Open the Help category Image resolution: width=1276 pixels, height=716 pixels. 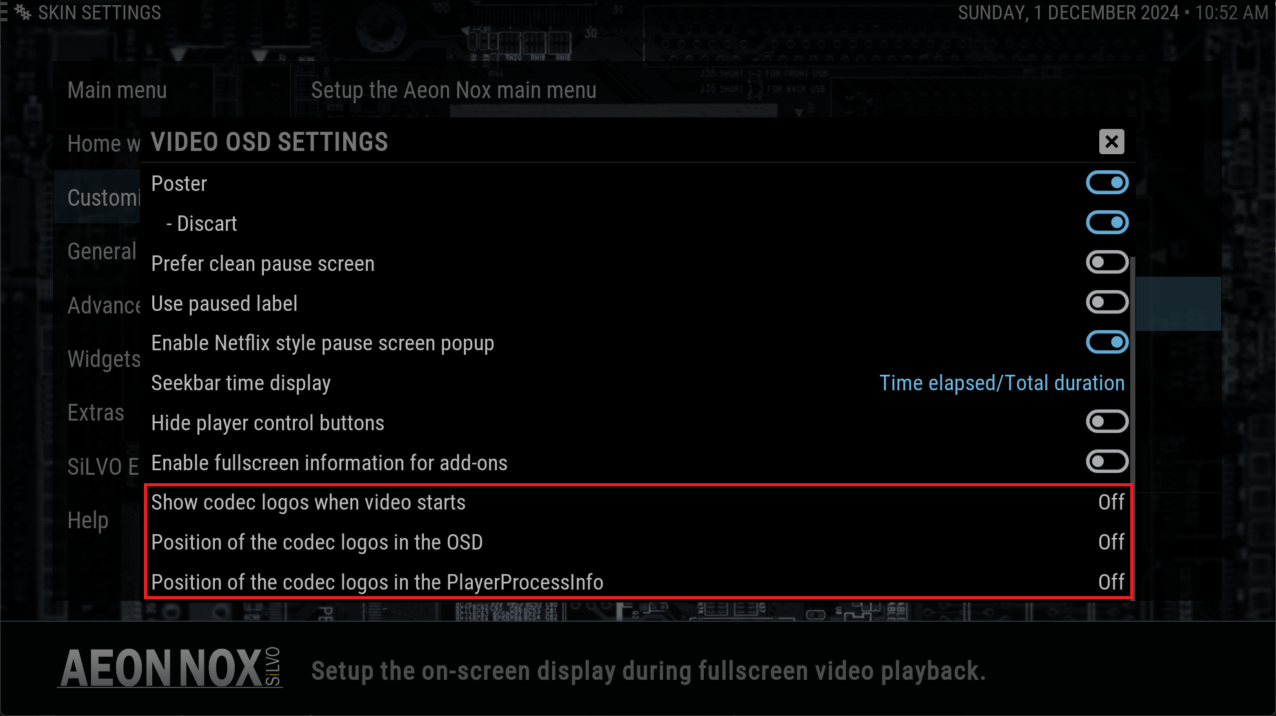pyautogui.click(x=88, y=521)
